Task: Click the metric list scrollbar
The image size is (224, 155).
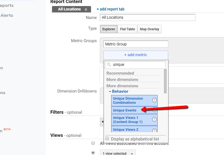Action: [x=165, y=81]
